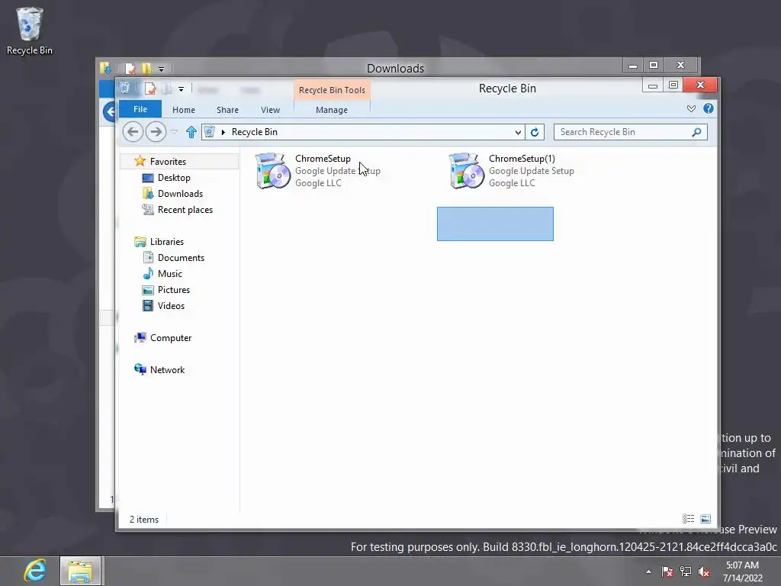Refresh the Recycle Bin view
This screenshot has height=586, width=781.
[x=535, y=132]
